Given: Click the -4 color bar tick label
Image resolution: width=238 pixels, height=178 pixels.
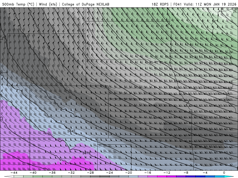Looking at the screenshot, I should pos(205,173).
